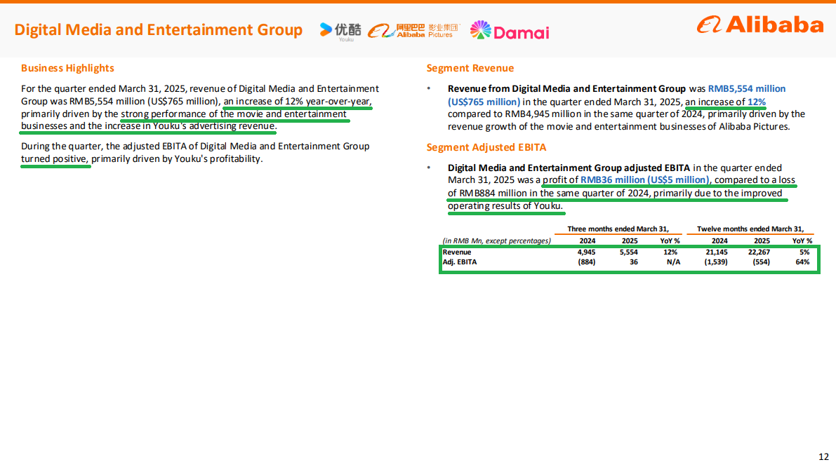The width and height of the screenshot is (836, 467).
Task: Click '2024' header under Three months ended
Action: click(x=588, y=241)
